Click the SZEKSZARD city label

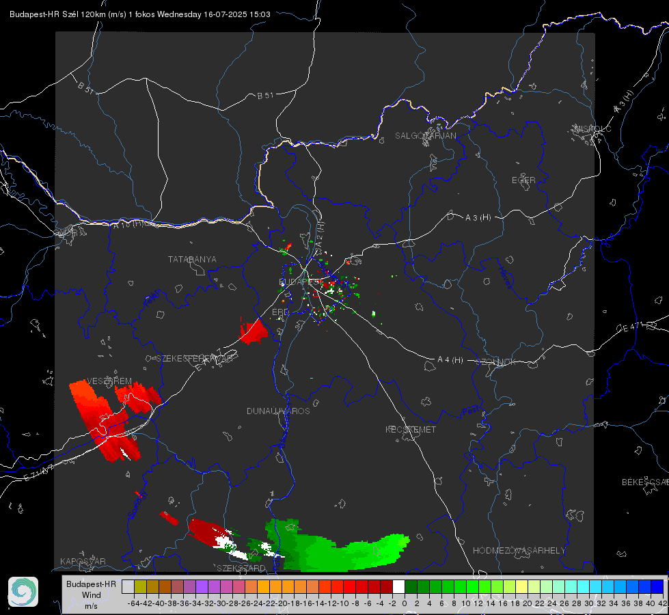[x=241, y=568]
